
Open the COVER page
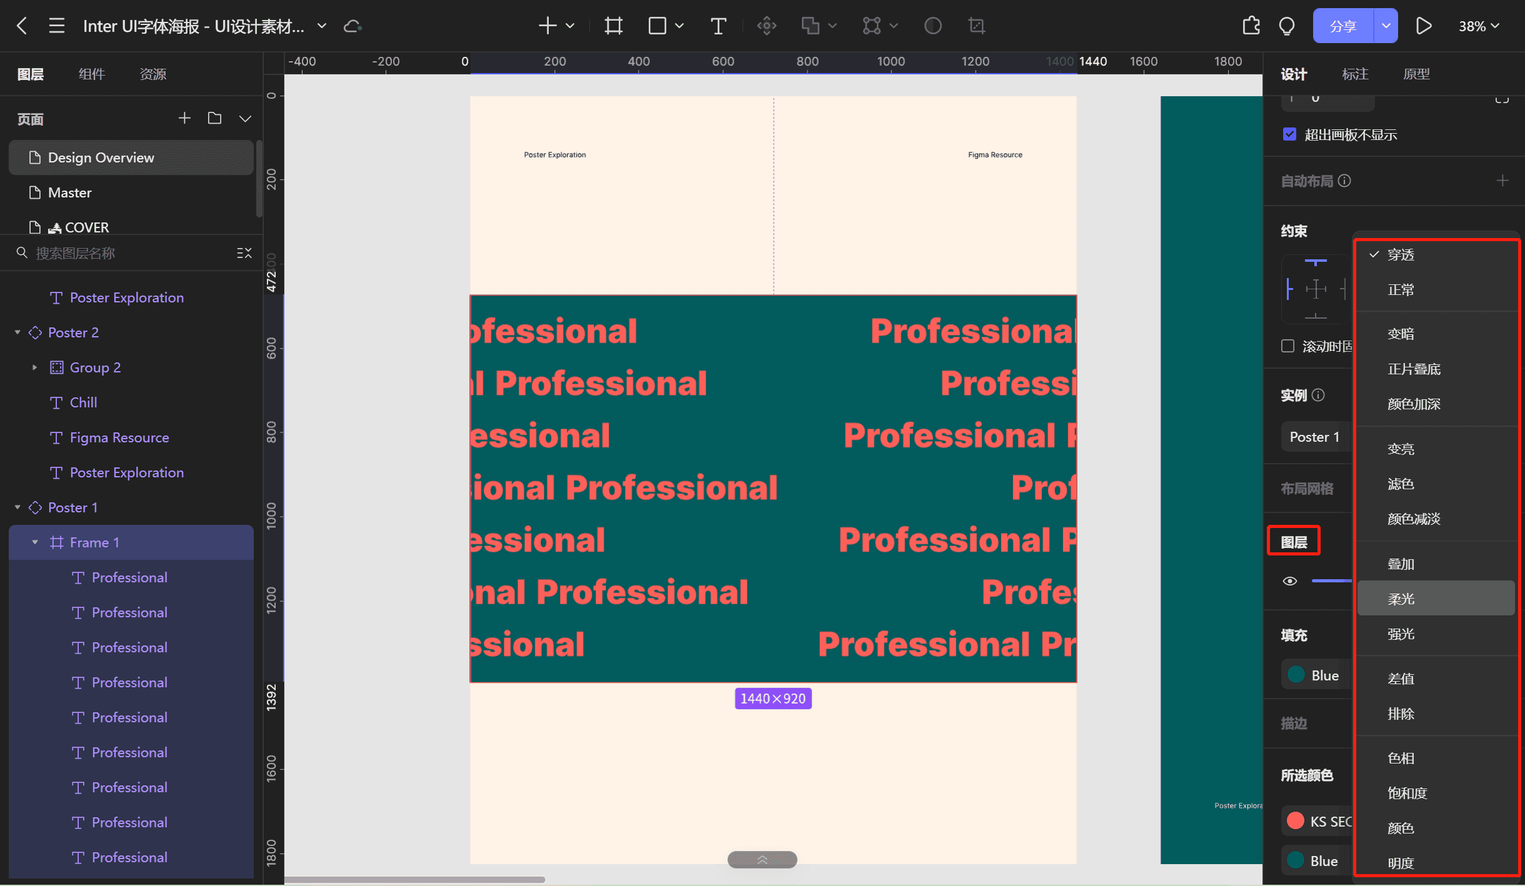tap(131, 227)
